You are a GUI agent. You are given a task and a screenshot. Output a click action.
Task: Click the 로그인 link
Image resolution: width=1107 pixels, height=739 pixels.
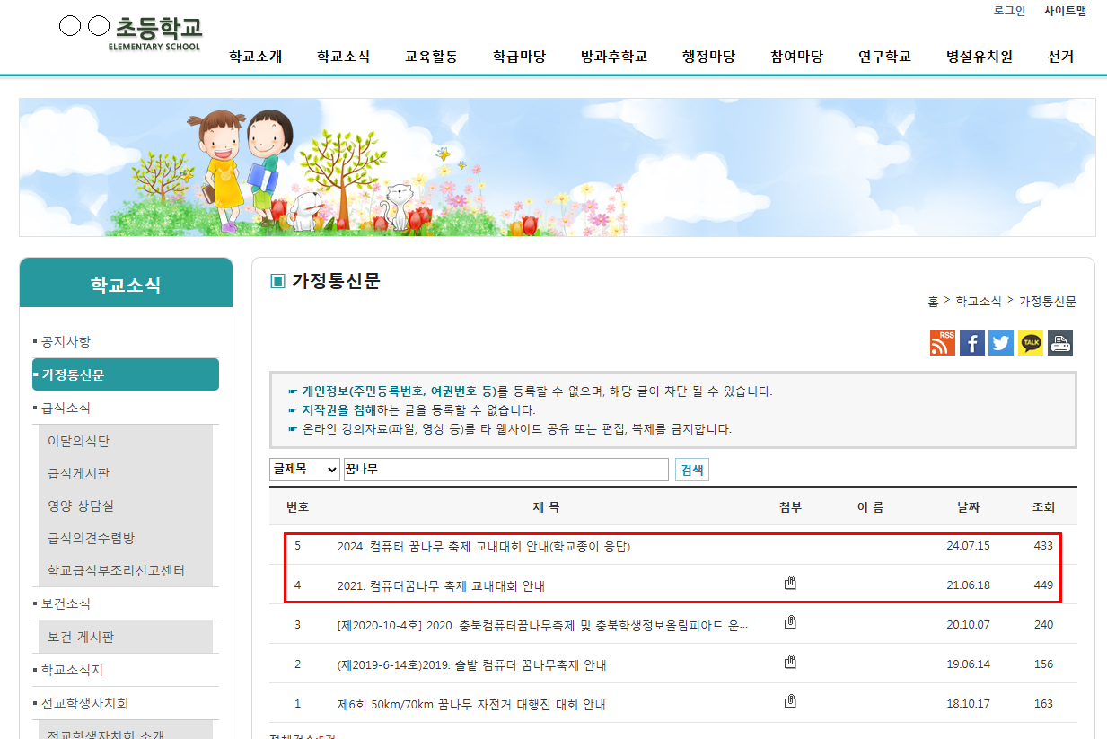point(1009,11)
